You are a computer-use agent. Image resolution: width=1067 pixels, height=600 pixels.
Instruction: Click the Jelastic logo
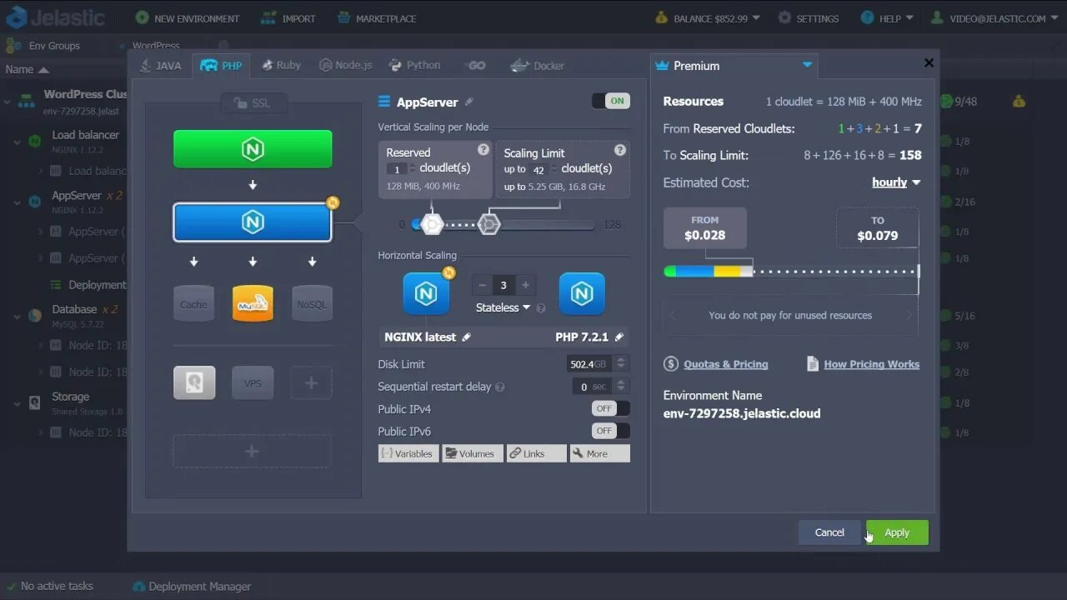pyautogui.click(x=55, y=17)
